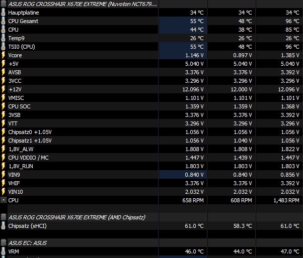The image size is (303, 258).
Task: Click the 1.822 V 1,8V_ALW maximum value
Action: 290,149
